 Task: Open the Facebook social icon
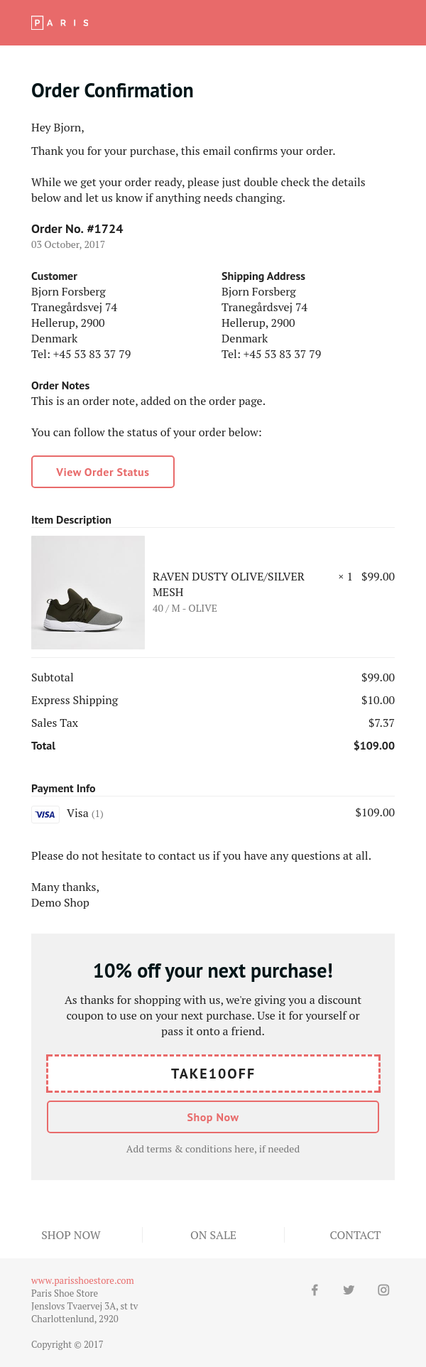coord(315,1290)
